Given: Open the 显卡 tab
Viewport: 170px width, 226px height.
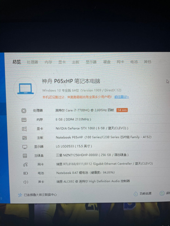Looking at the screenshot, I should [62, 62].
